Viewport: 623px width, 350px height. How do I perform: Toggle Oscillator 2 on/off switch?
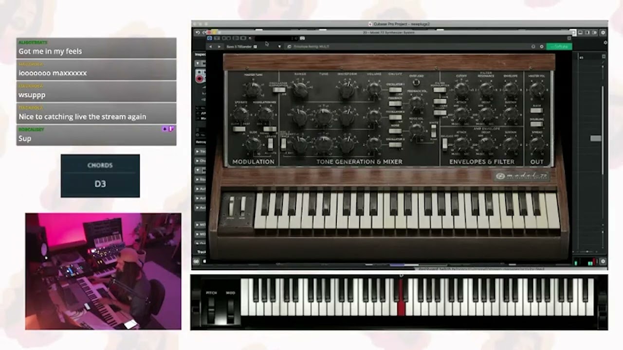click(395, 117)
